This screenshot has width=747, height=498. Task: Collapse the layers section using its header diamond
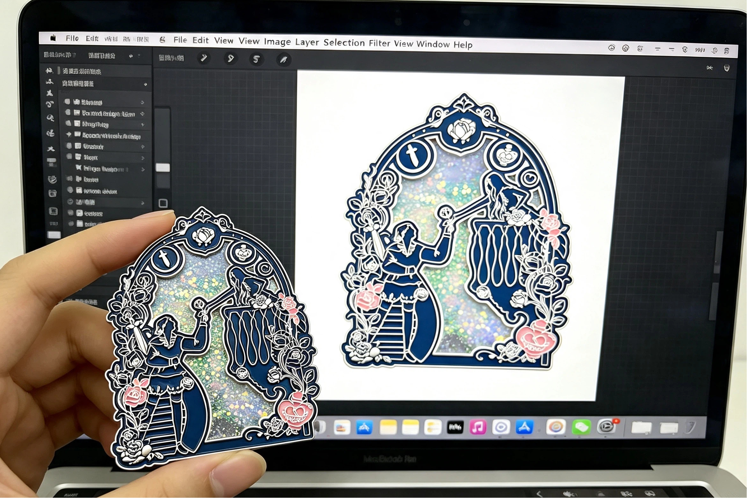click(146, 84)
